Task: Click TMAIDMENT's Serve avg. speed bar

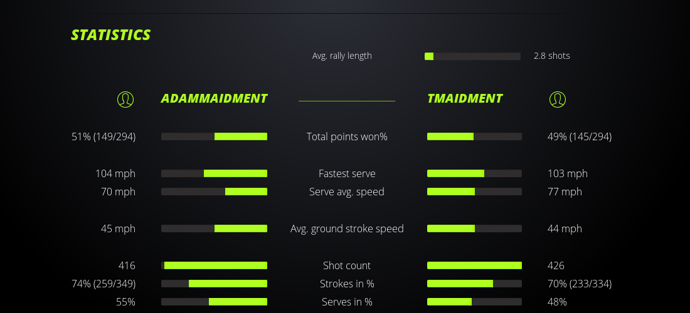Action: pos(474,192)
